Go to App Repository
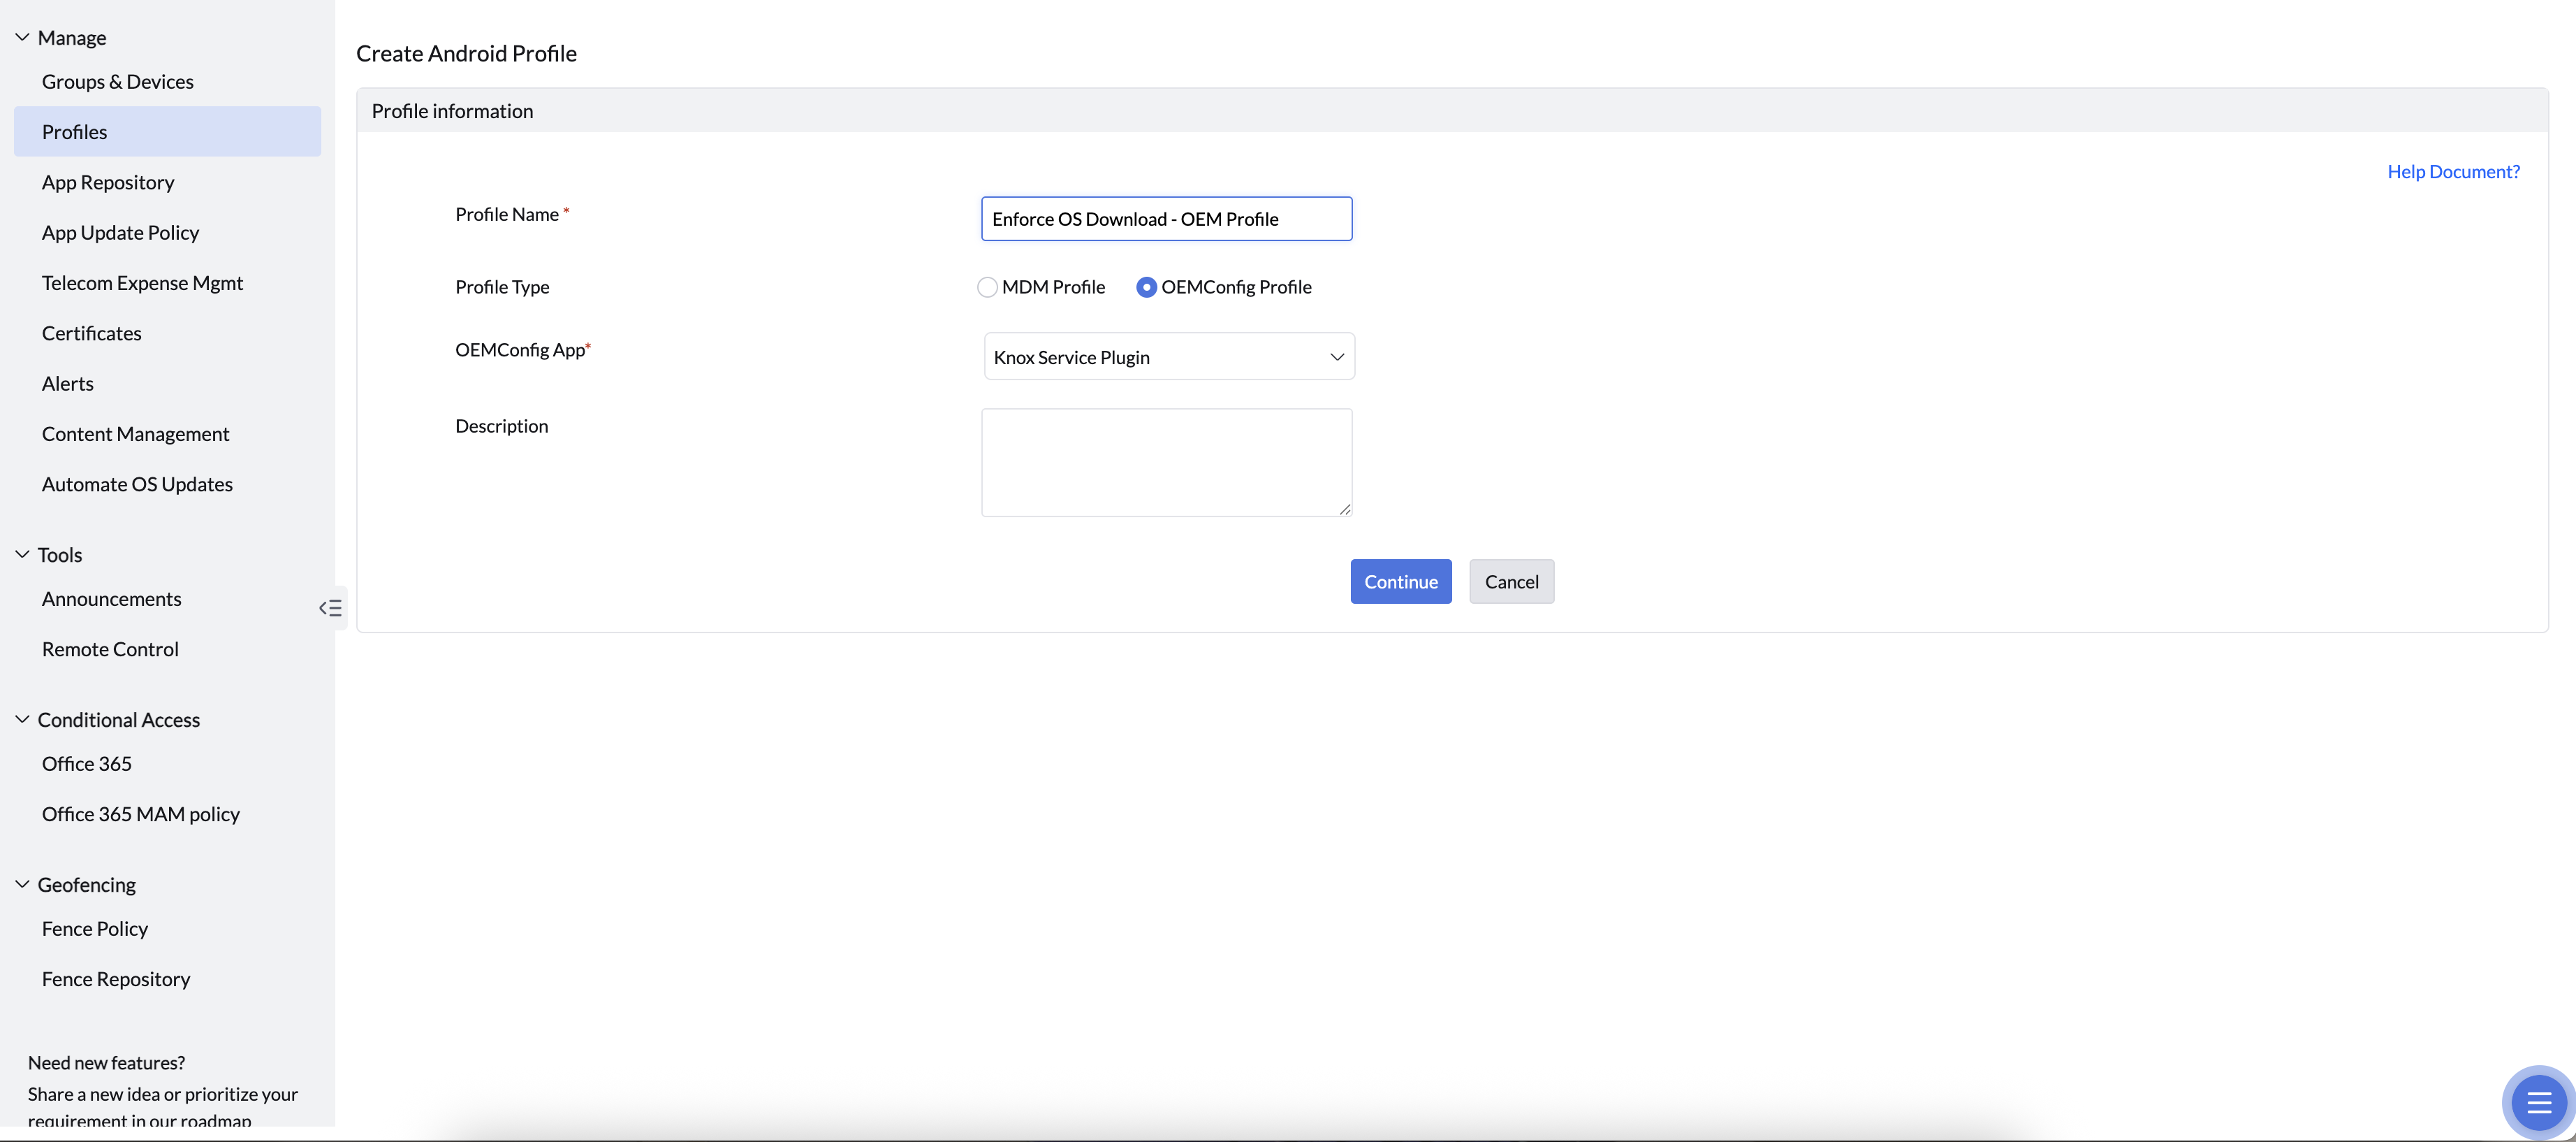Image resolution: width=2576 pixels, height=1142 pixels. coord(108,182)
